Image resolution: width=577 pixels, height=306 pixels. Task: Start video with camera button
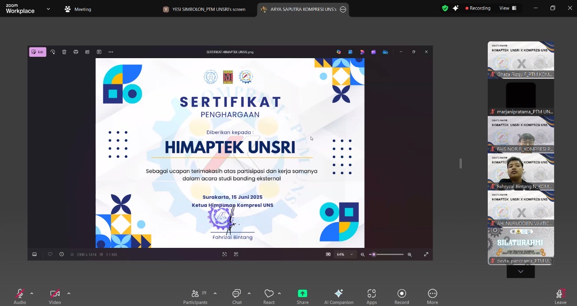[55, 296]
